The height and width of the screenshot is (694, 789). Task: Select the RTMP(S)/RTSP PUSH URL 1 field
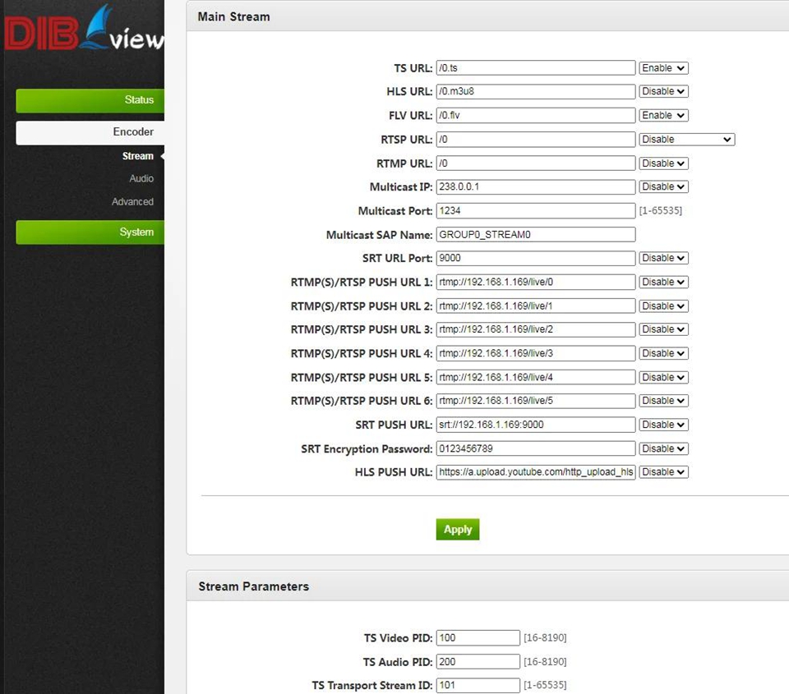[535, 283]
